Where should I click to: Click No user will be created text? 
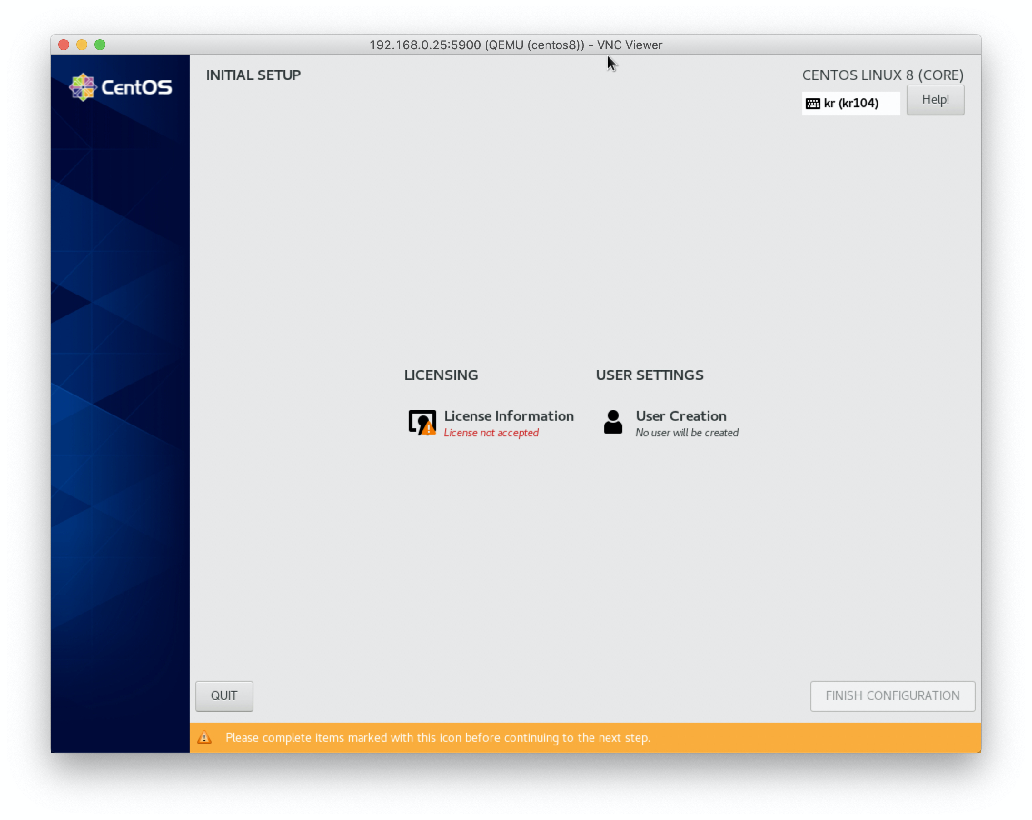click(x=686, y=433)
